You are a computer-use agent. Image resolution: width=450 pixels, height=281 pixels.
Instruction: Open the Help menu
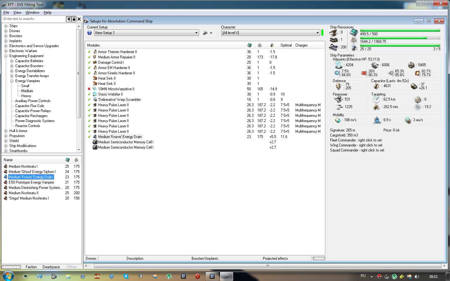[47, 12]
